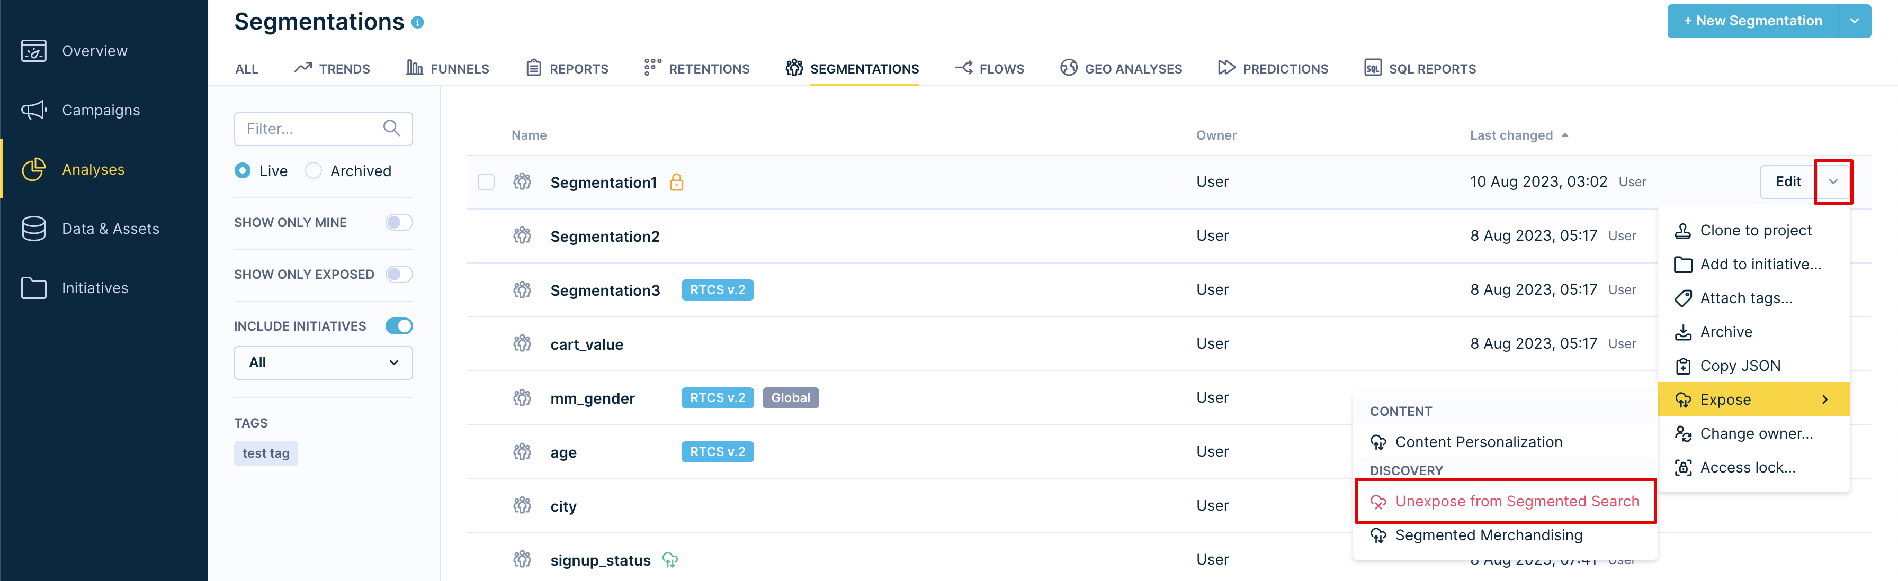Screen dimensions: 1898x581
Task: Click the RTCS v.2 badge on Segmentation3
Action: 717,290
